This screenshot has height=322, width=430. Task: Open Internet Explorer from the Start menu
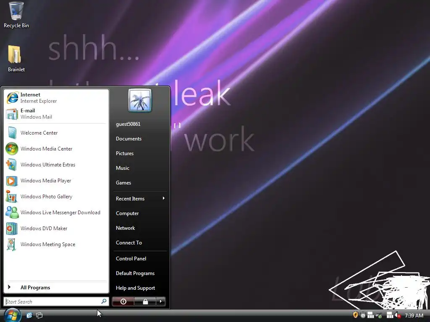click(56, 98)
